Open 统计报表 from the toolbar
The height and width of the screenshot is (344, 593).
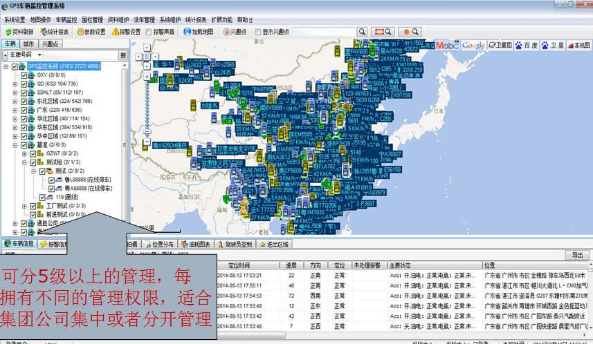click(x=55, y=32)
